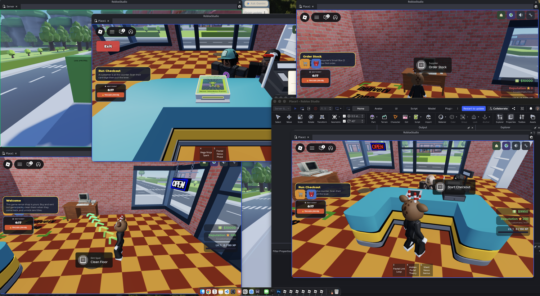Click the Script icon in the ribbon
Image resolution: width=540 pixels, height=296 pixels.
[x=416, y=117]
